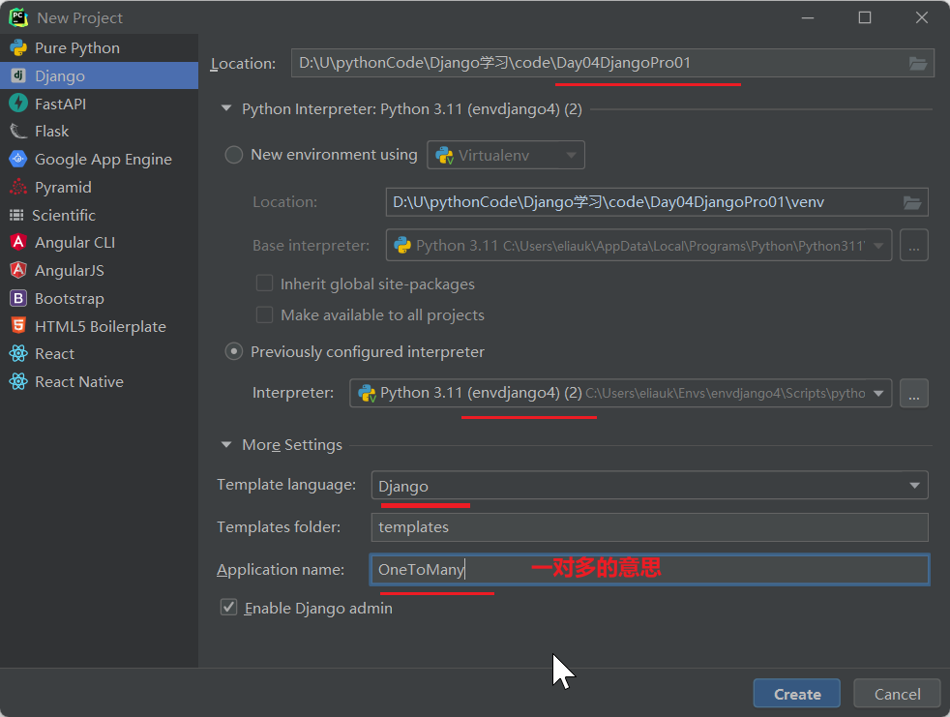This screenshot has width=950, height=717.
Task: Click ellipsis button beside Base interpreter
Action: [x=914, y=246]
